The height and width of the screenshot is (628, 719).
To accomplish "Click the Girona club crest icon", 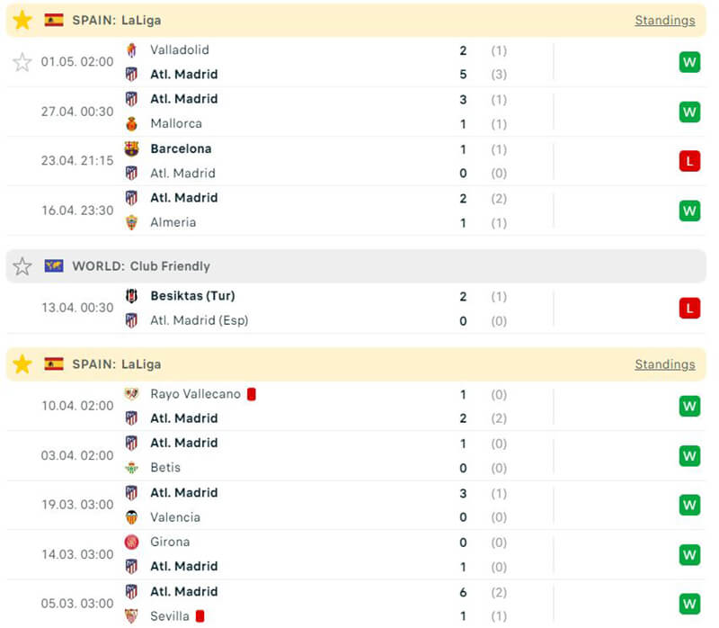I will [x=132, y=543].
